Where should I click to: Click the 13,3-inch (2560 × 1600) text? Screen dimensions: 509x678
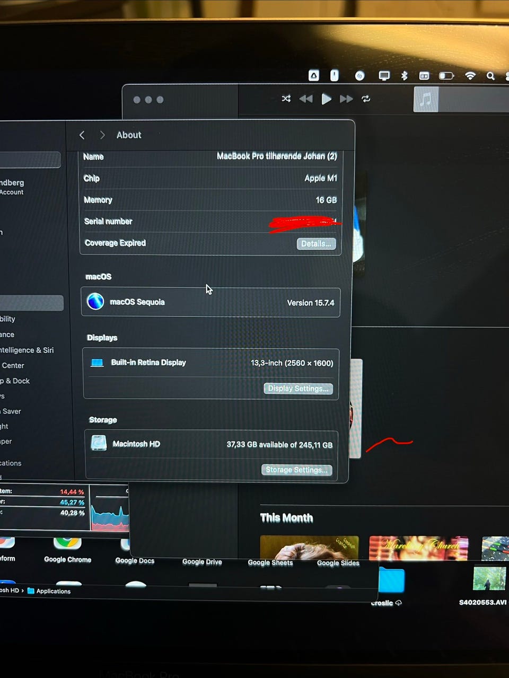pos(292,363)
